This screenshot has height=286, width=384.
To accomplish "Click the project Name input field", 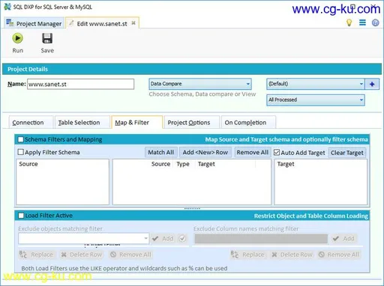I will (80, 84).
